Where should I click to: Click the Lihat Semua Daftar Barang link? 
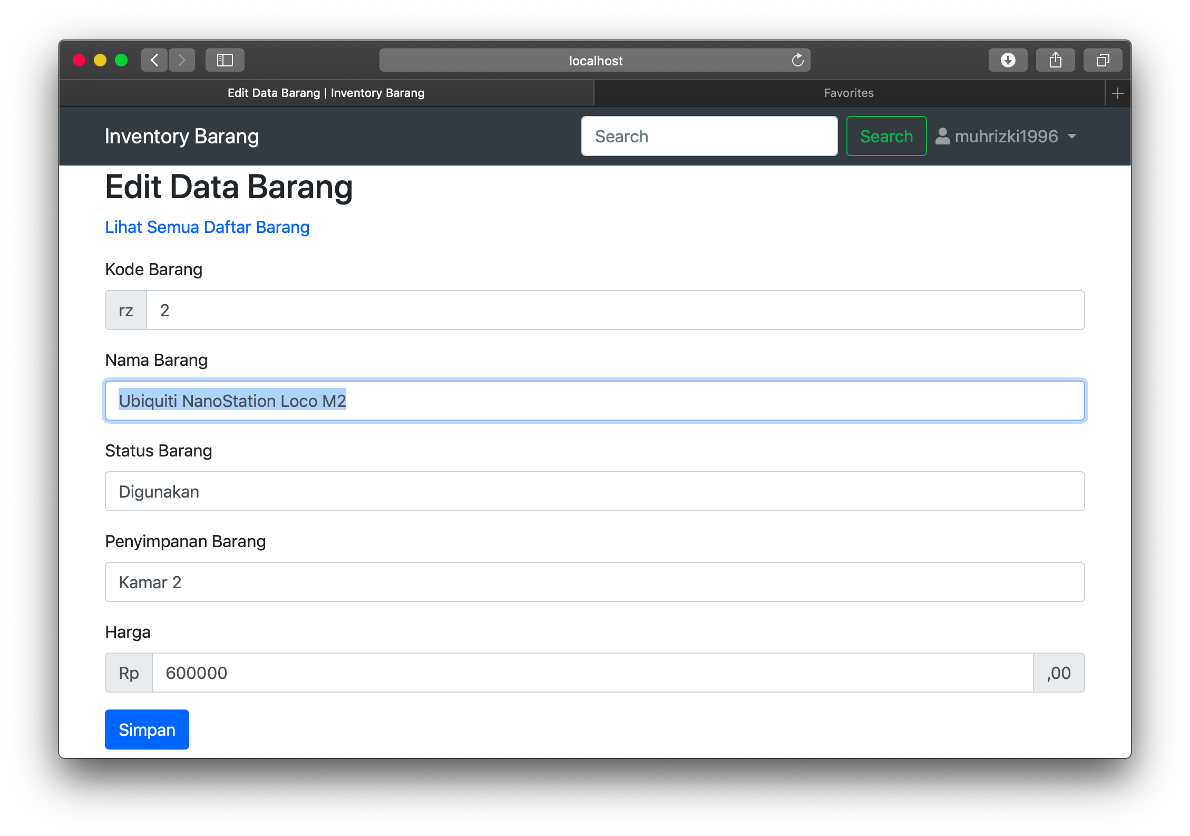pos(207,227)
